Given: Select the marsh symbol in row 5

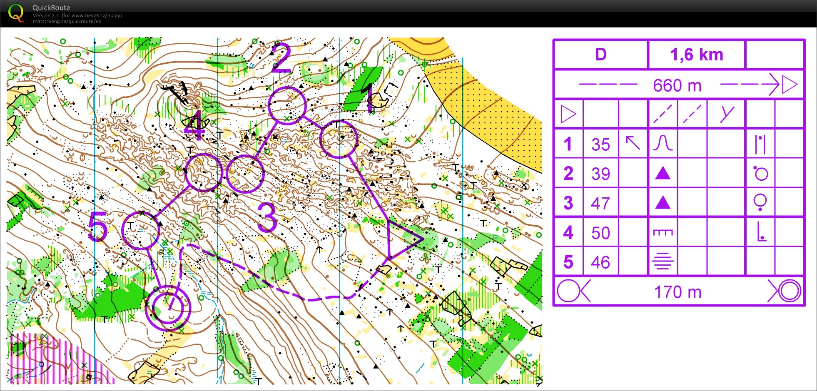Looking at the screenshot, I should pos(663,262).
